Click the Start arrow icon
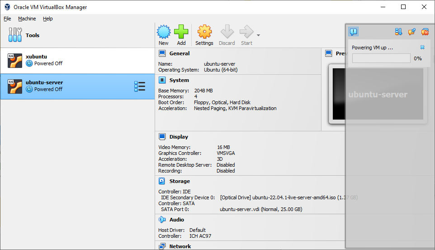 [x=246, y=32]
